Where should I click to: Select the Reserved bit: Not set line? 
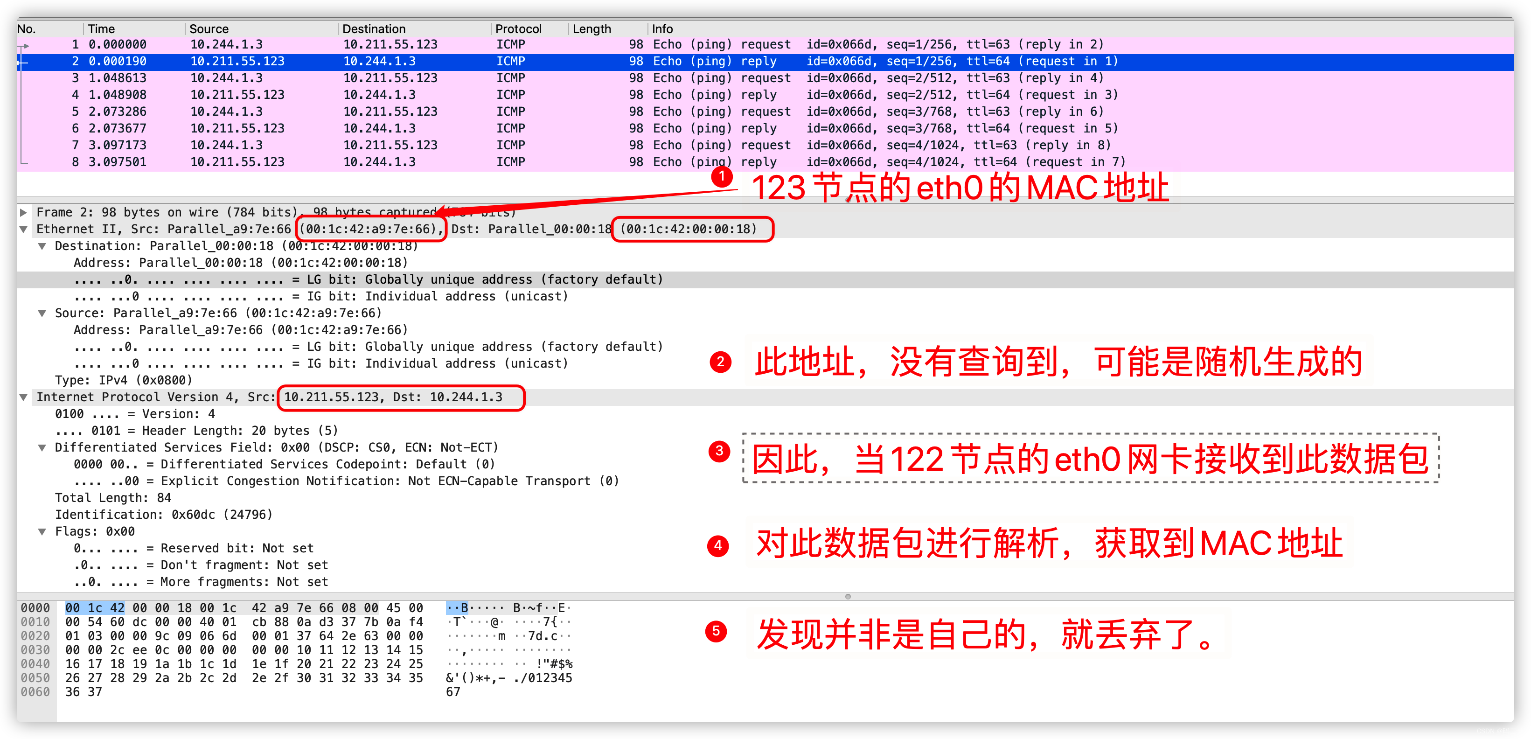tap(194, 548)
